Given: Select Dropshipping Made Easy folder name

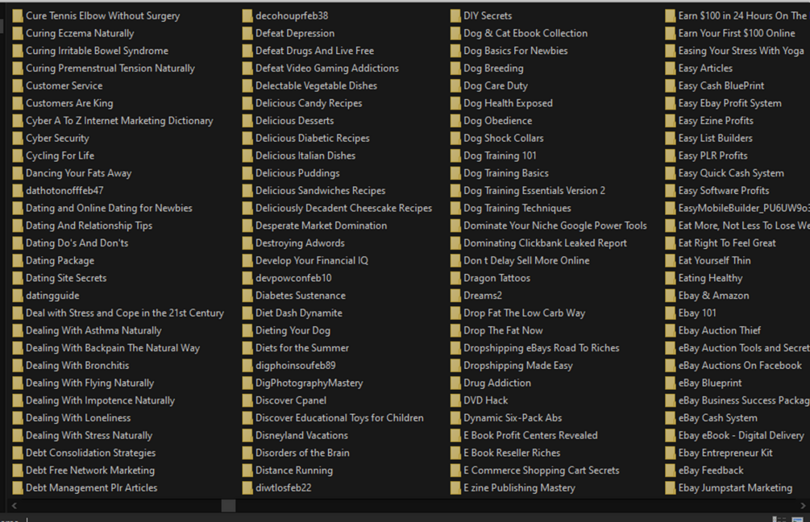Looking at the screenshot, I should pyautogui.click(x=518, y=366).
